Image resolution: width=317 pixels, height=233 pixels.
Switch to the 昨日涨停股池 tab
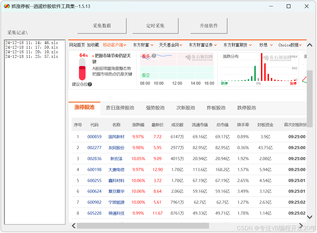pyautogui.click(x=120, y=108)
